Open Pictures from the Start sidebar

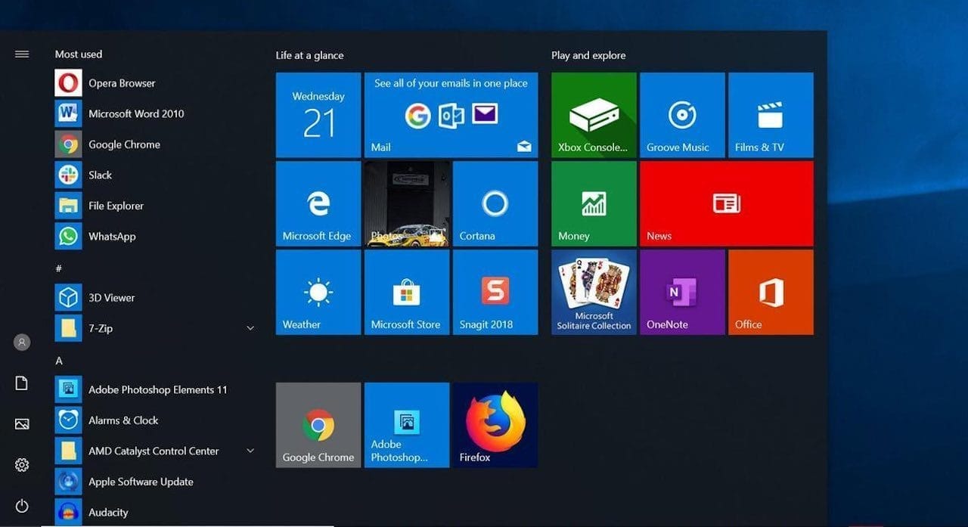point(22,424)
